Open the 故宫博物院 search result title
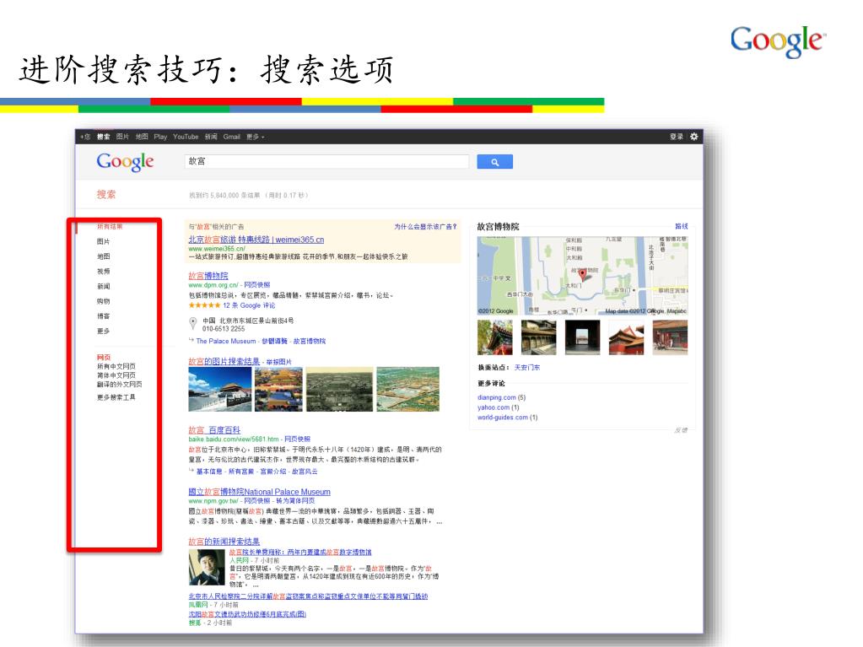 tap(208, 276)
